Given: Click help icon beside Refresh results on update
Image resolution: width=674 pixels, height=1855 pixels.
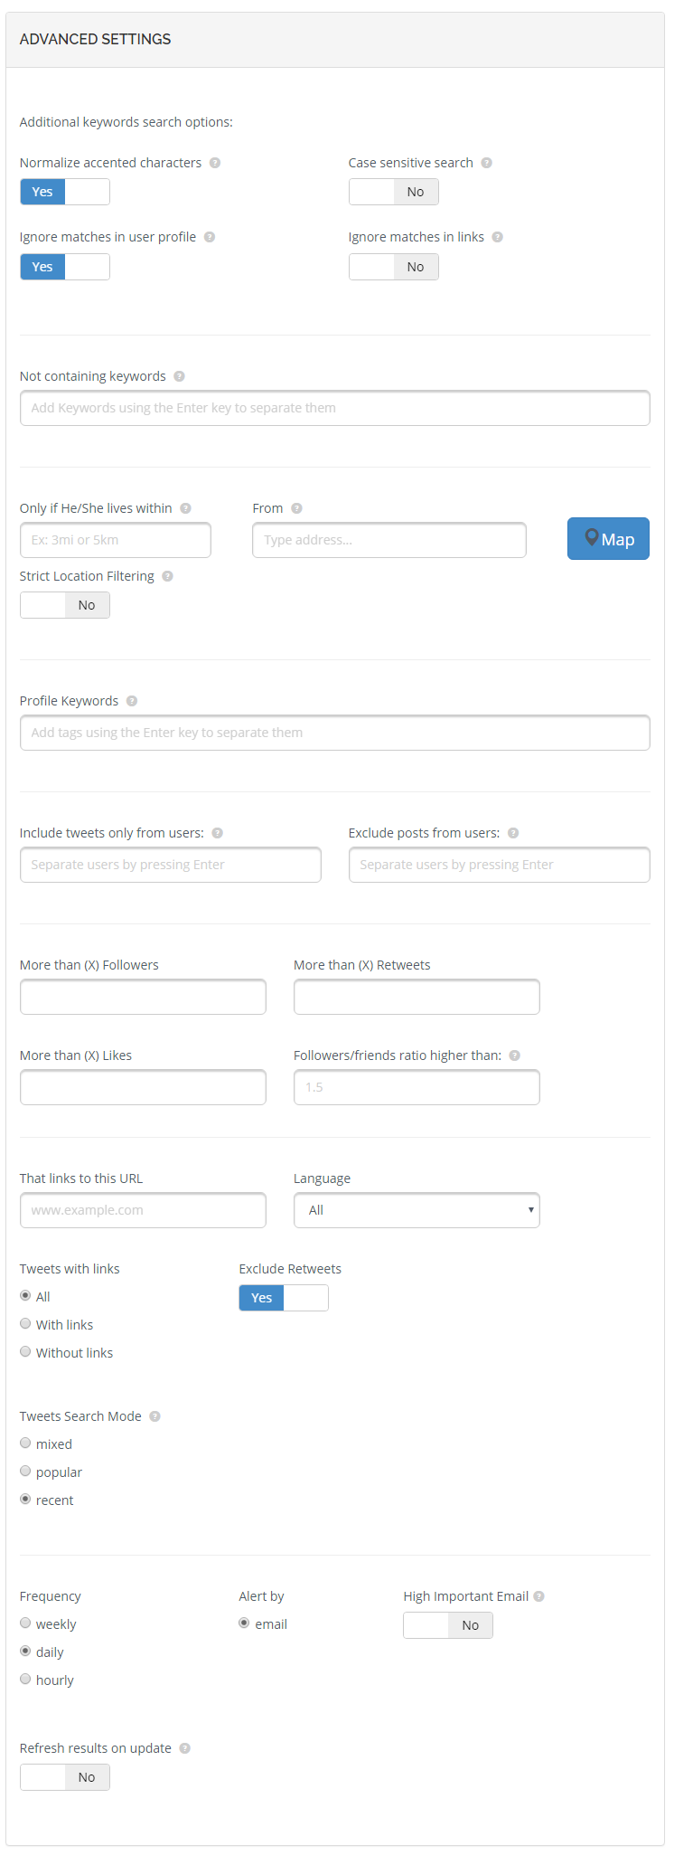Looking at the screenshot, I should click(x=184, y=1748).
